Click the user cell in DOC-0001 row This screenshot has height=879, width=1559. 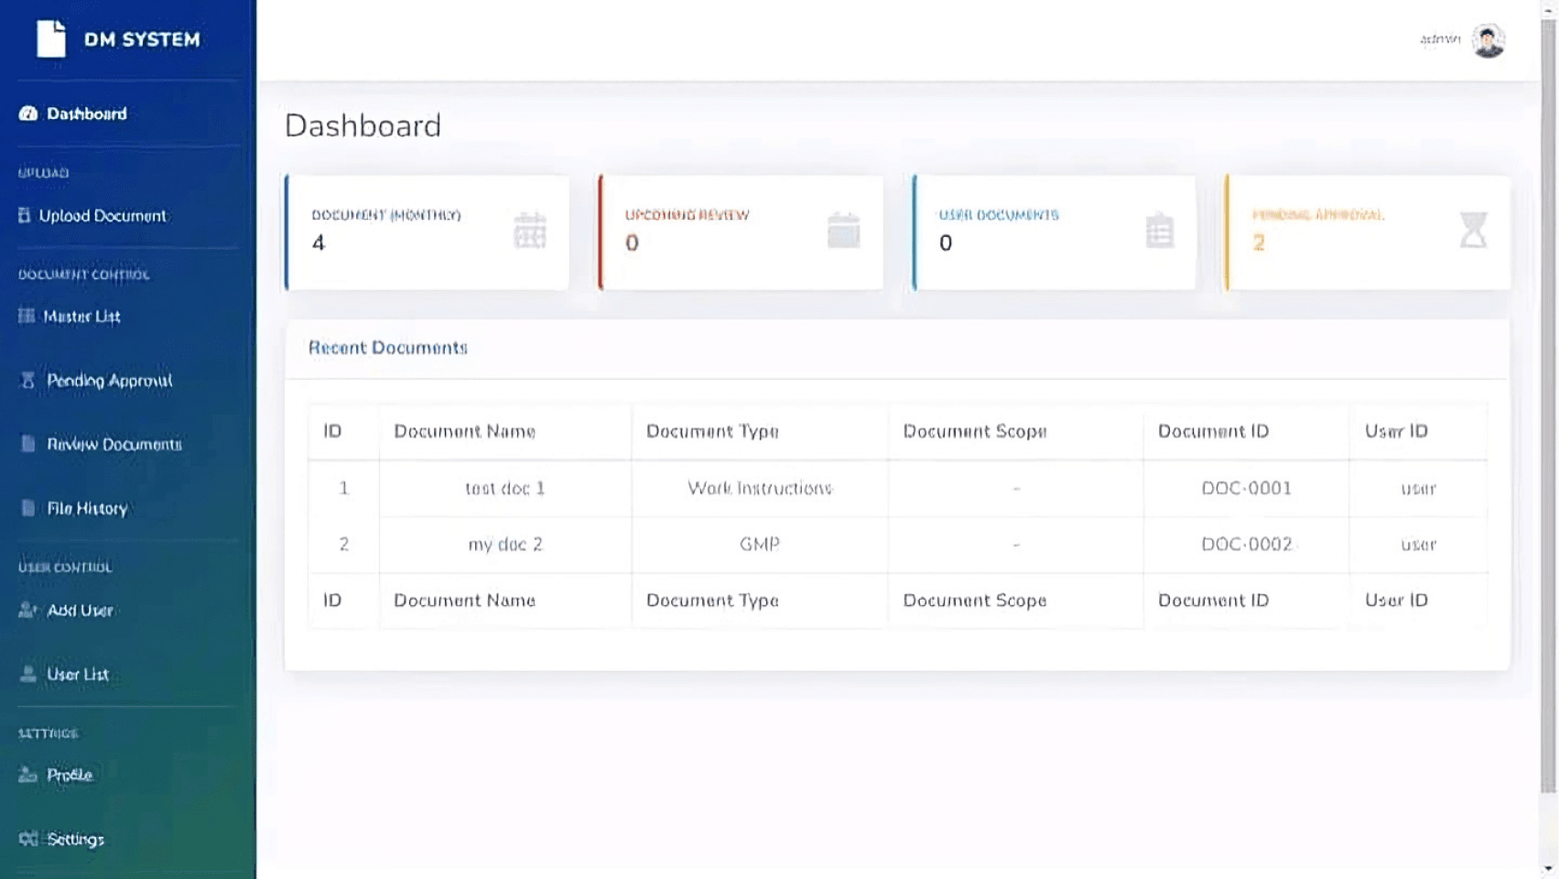click(x=1418, y=488)
